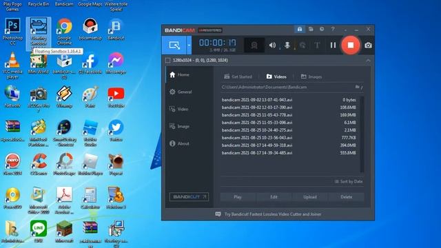
Task: Open Floating Sandbox desktop icon
Action: pos(39,32)
